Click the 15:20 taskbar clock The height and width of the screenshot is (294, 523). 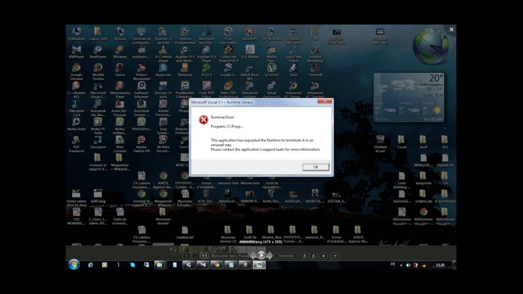tap(440, 265)
